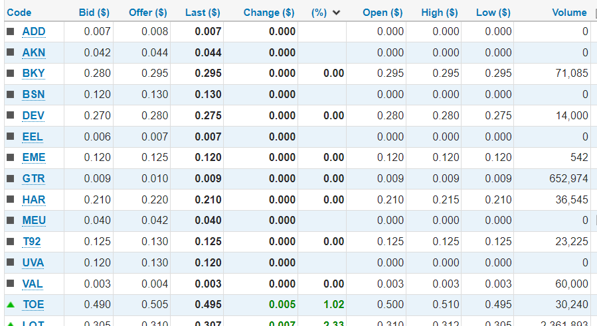Viewport: 597px width, 326px height.
Task: Open the TOE stock code link
Action: [33, 305]
